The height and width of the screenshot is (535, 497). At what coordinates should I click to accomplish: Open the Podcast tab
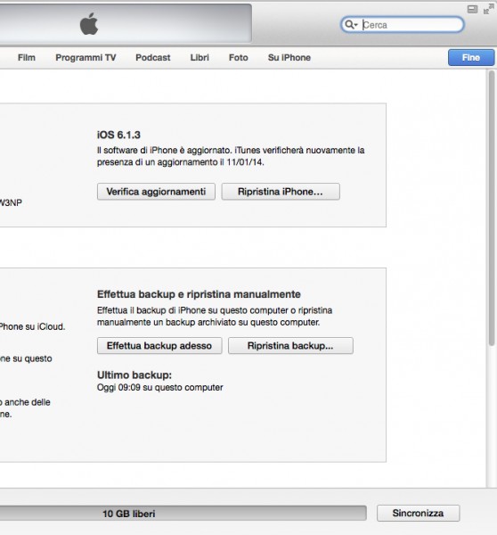click(x=152, y=58)
